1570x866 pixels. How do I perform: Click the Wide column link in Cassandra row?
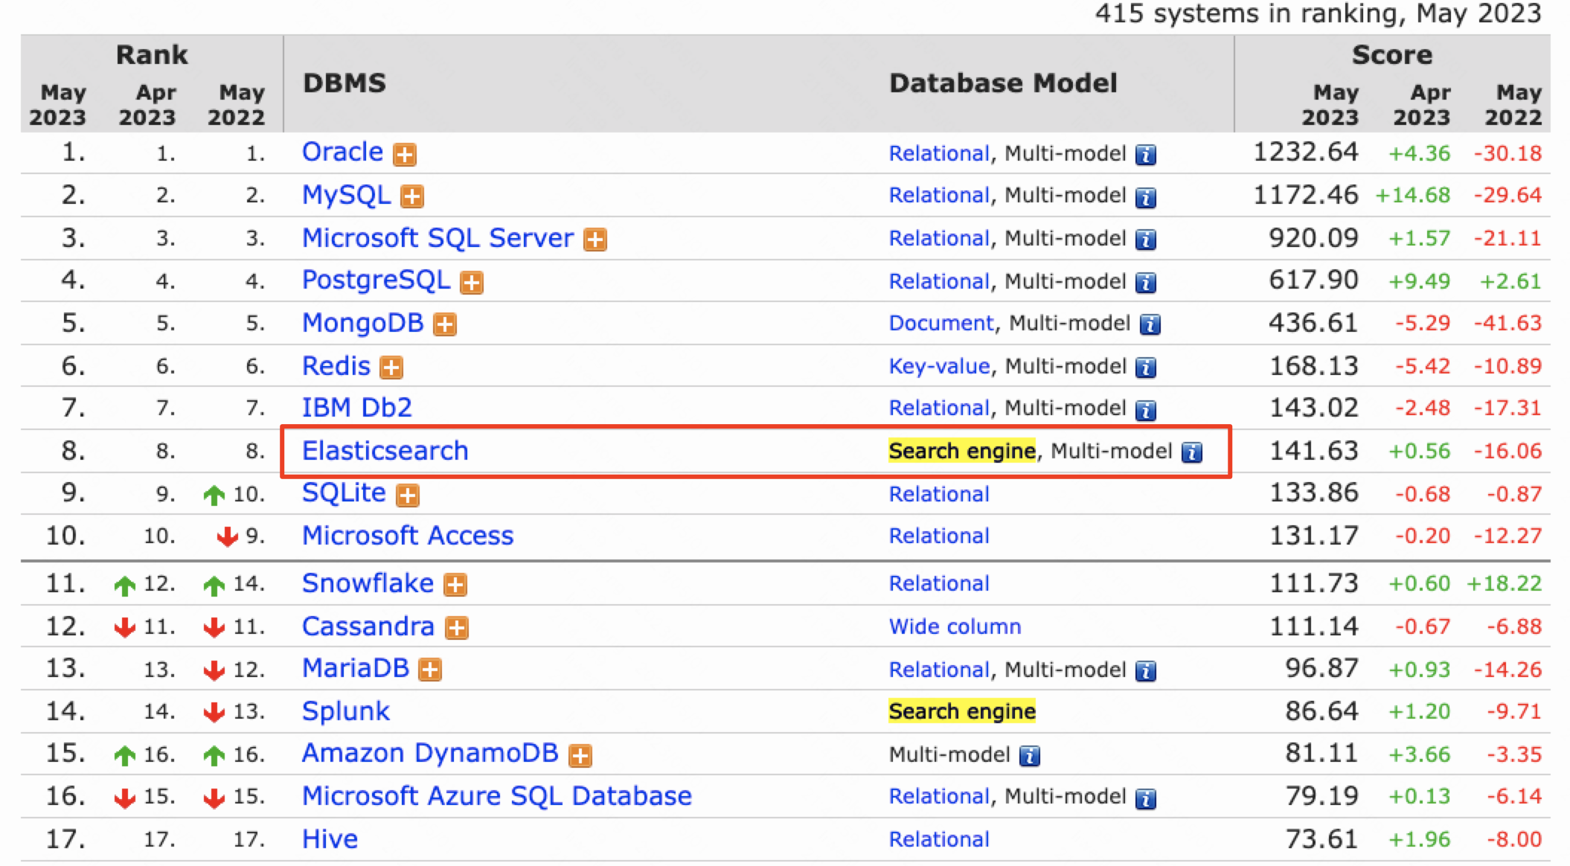pos(955,626)
